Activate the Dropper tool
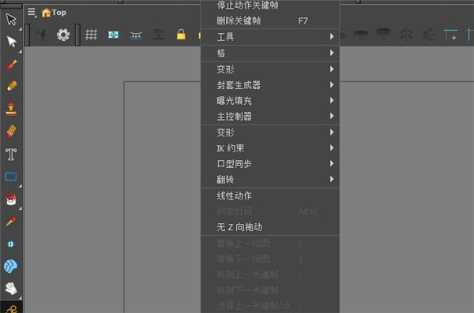474x313 pixels. click(x=11, y=222)
